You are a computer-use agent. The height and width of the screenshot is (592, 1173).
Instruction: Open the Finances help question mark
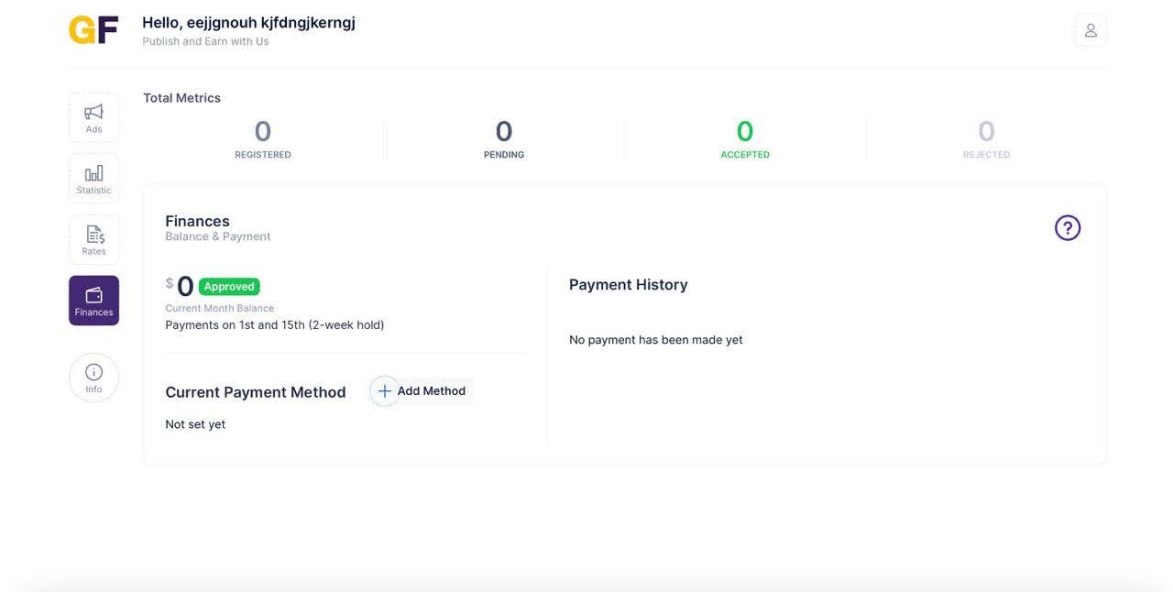pyautogui.click(x=1068, y=228)
